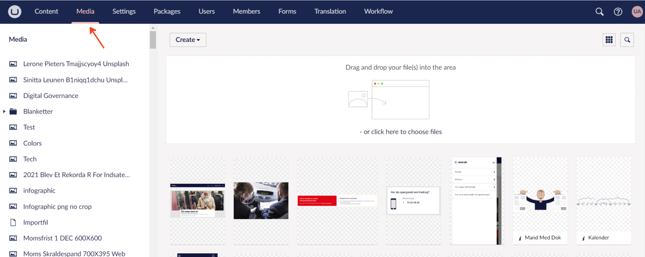Select thumbnail of people in a car

(261, 200)
